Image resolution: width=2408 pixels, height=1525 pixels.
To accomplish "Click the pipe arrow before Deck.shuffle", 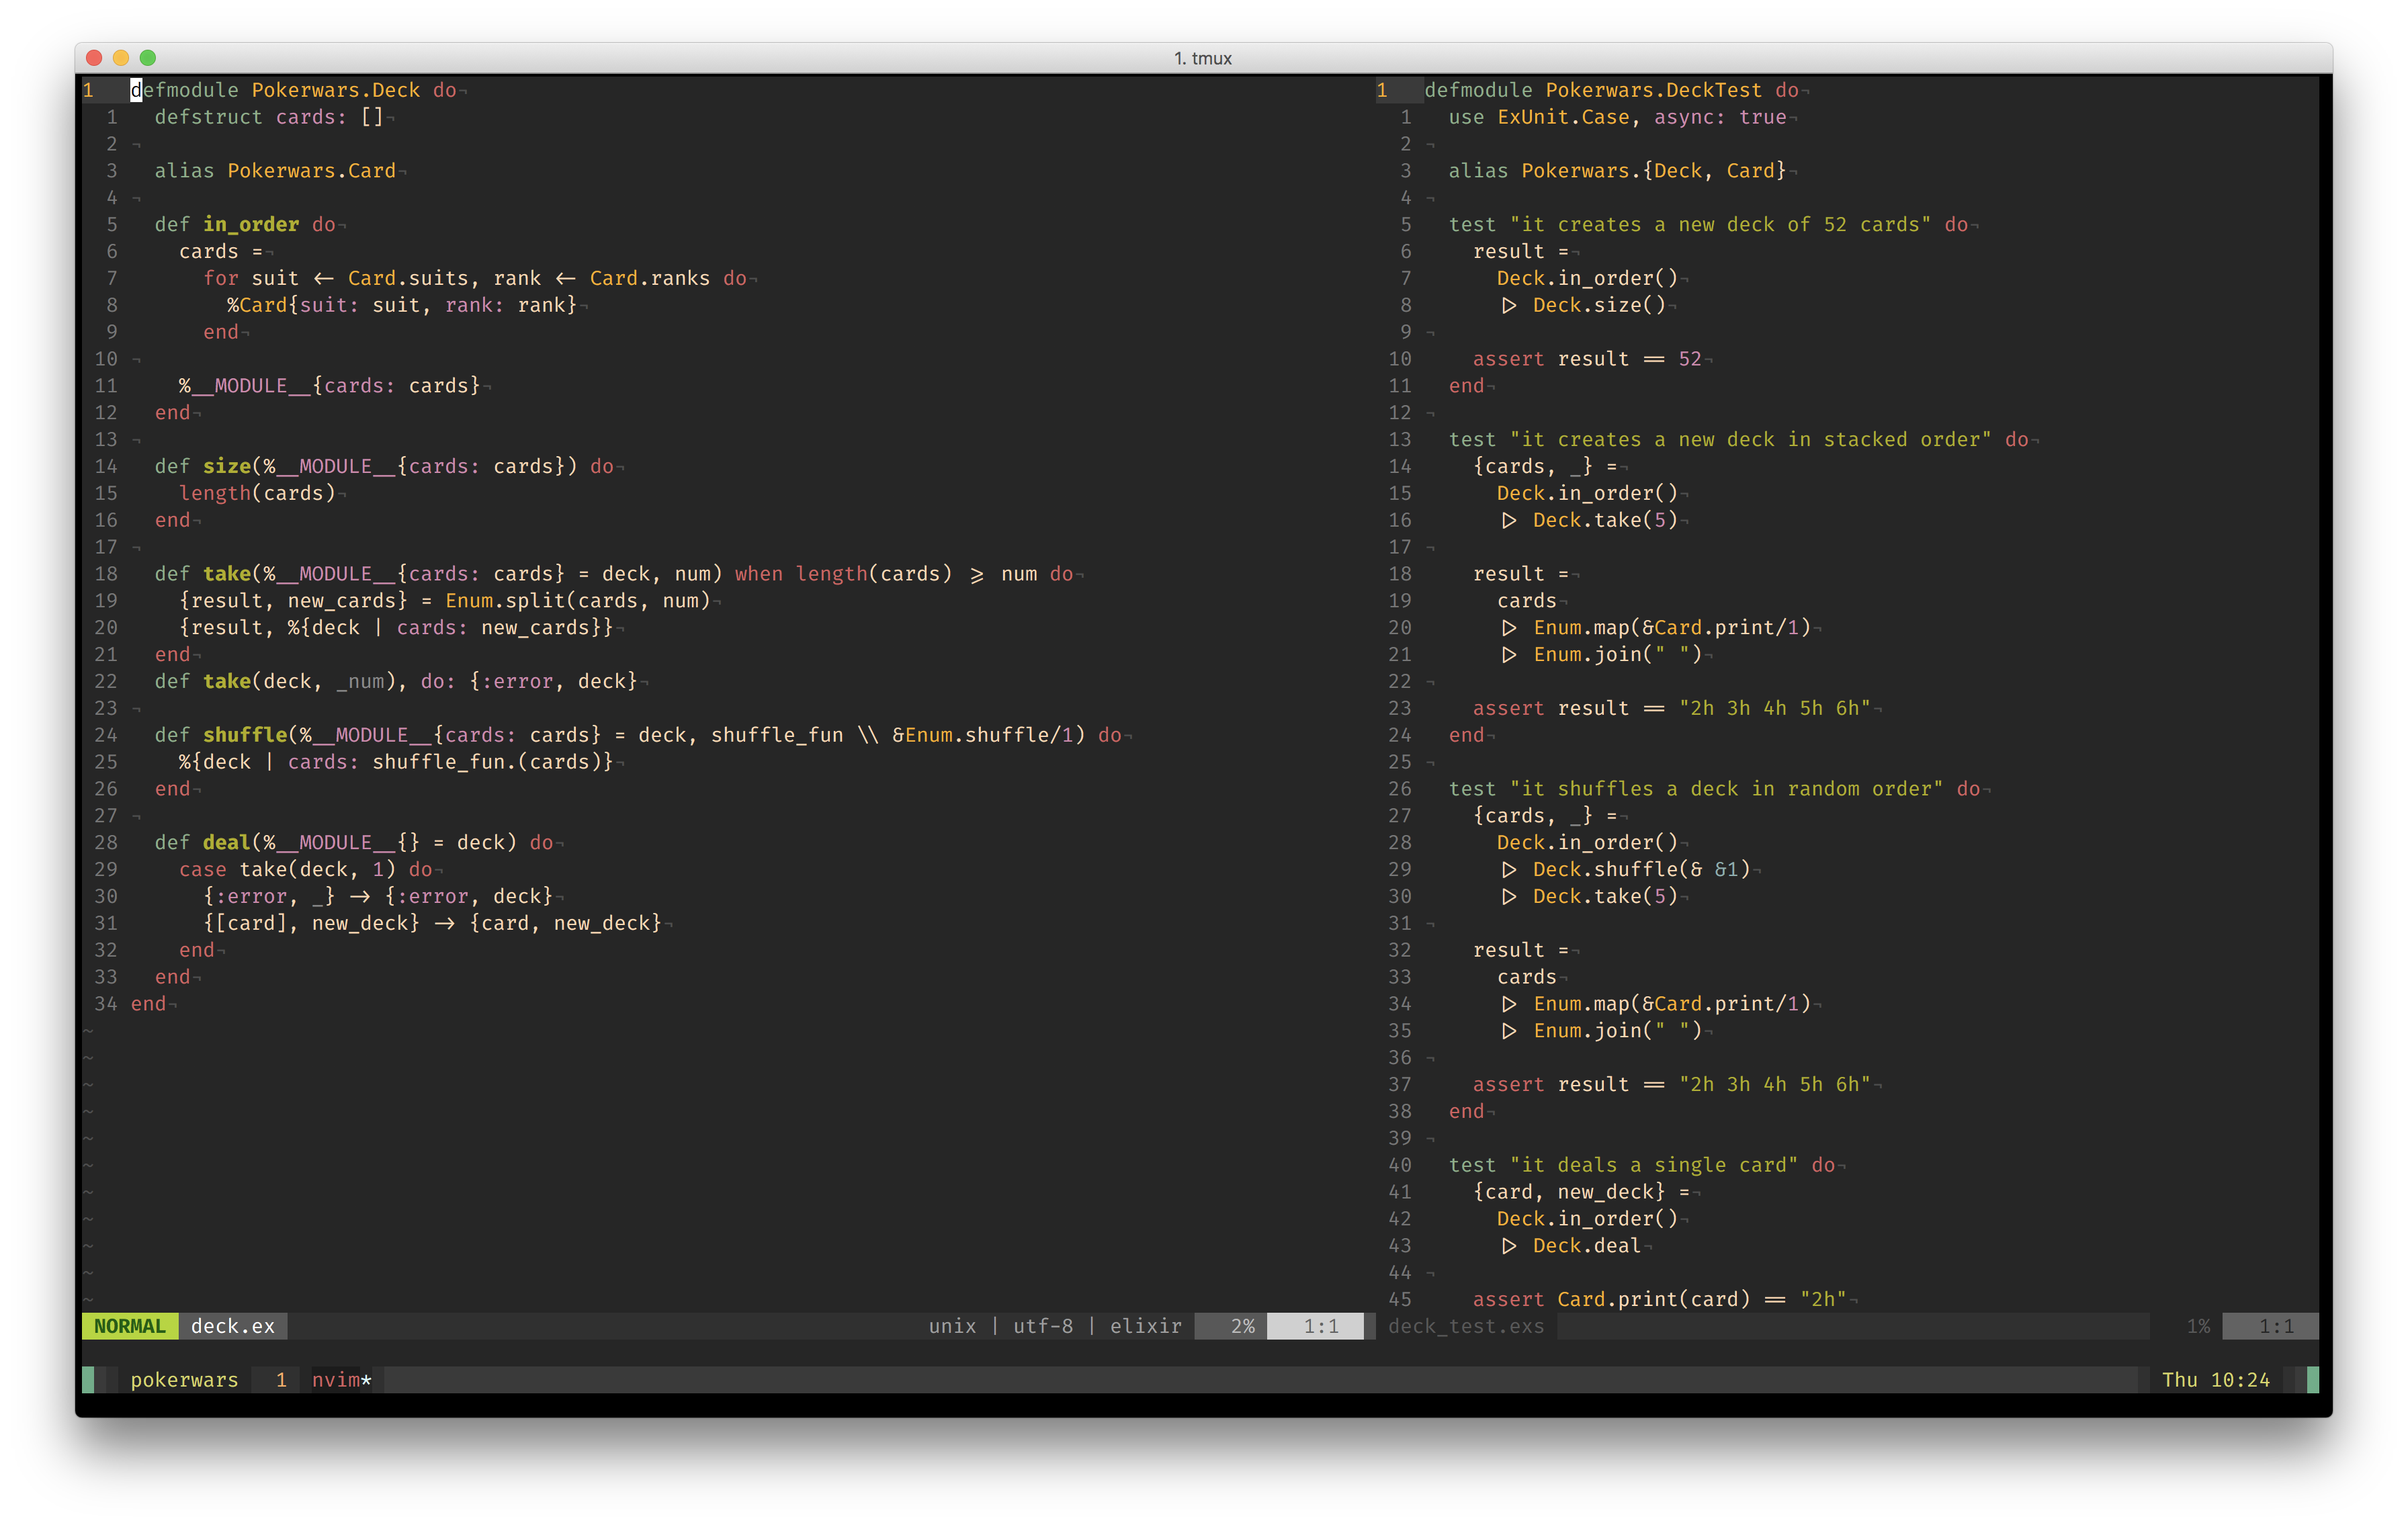I will pos(1509,870).
